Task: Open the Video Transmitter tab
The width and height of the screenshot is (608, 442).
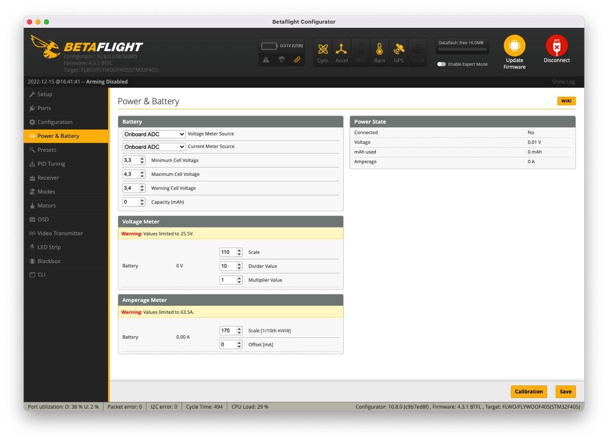Action: (x=66, y=233)
